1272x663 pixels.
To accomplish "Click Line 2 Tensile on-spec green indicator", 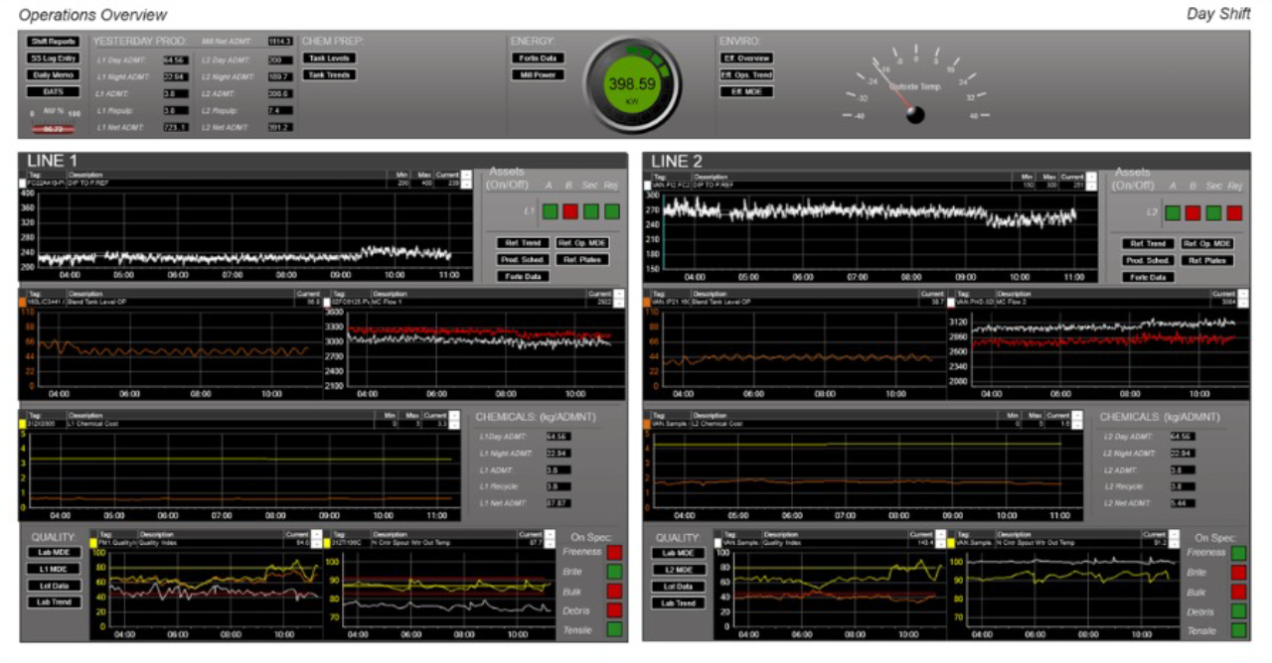I will (x=1238, y=630).
